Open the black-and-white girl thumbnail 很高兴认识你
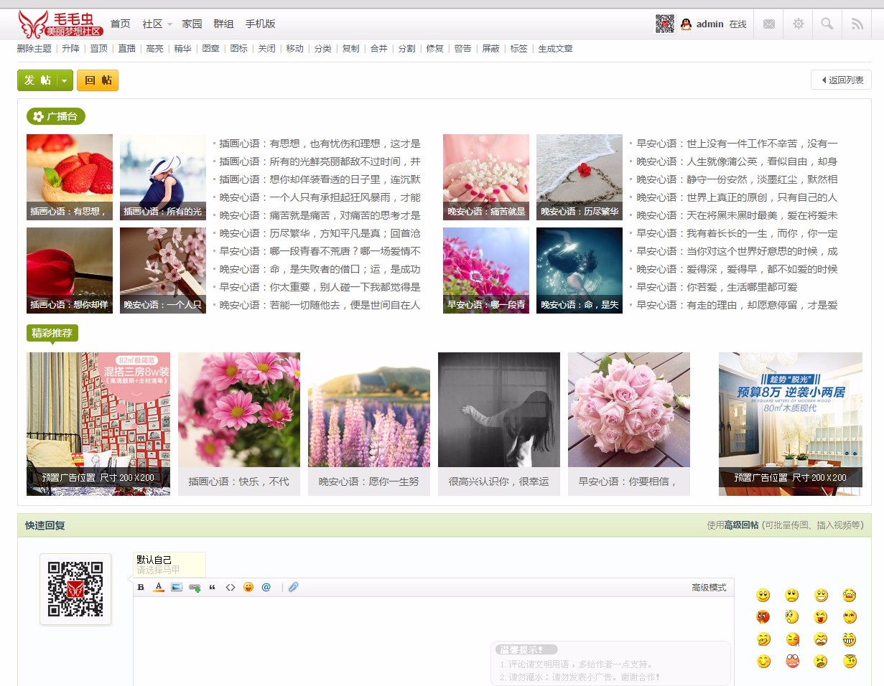This screenshot has width=884, height=686. click(499, 410)
